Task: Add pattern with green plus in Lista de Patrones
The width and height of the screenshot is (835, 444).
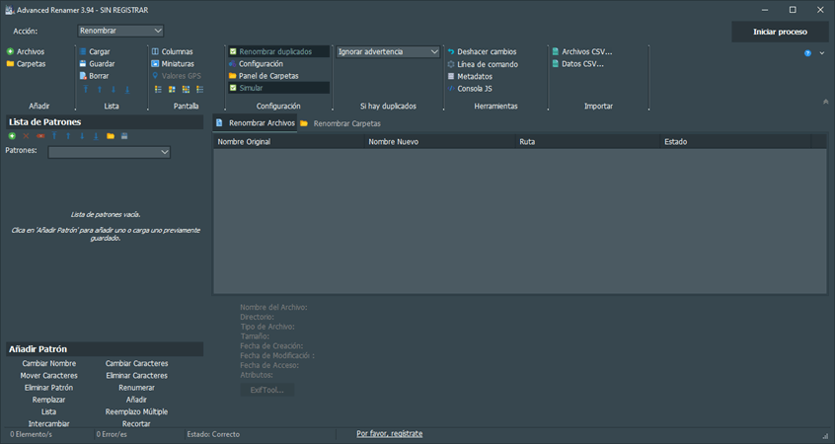Action: point(12,136)
